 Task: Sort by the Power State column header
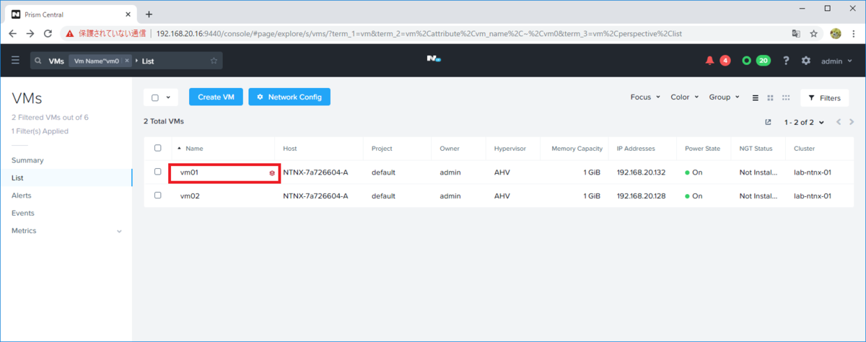click(x=702, y=149)
